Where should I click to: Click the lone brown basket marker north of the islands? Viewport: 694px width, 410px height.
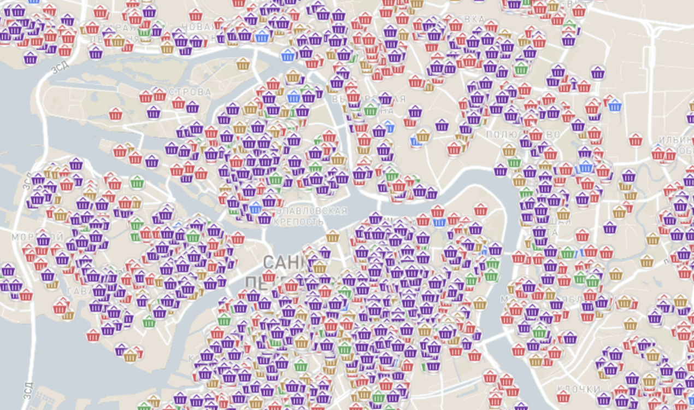243,64
